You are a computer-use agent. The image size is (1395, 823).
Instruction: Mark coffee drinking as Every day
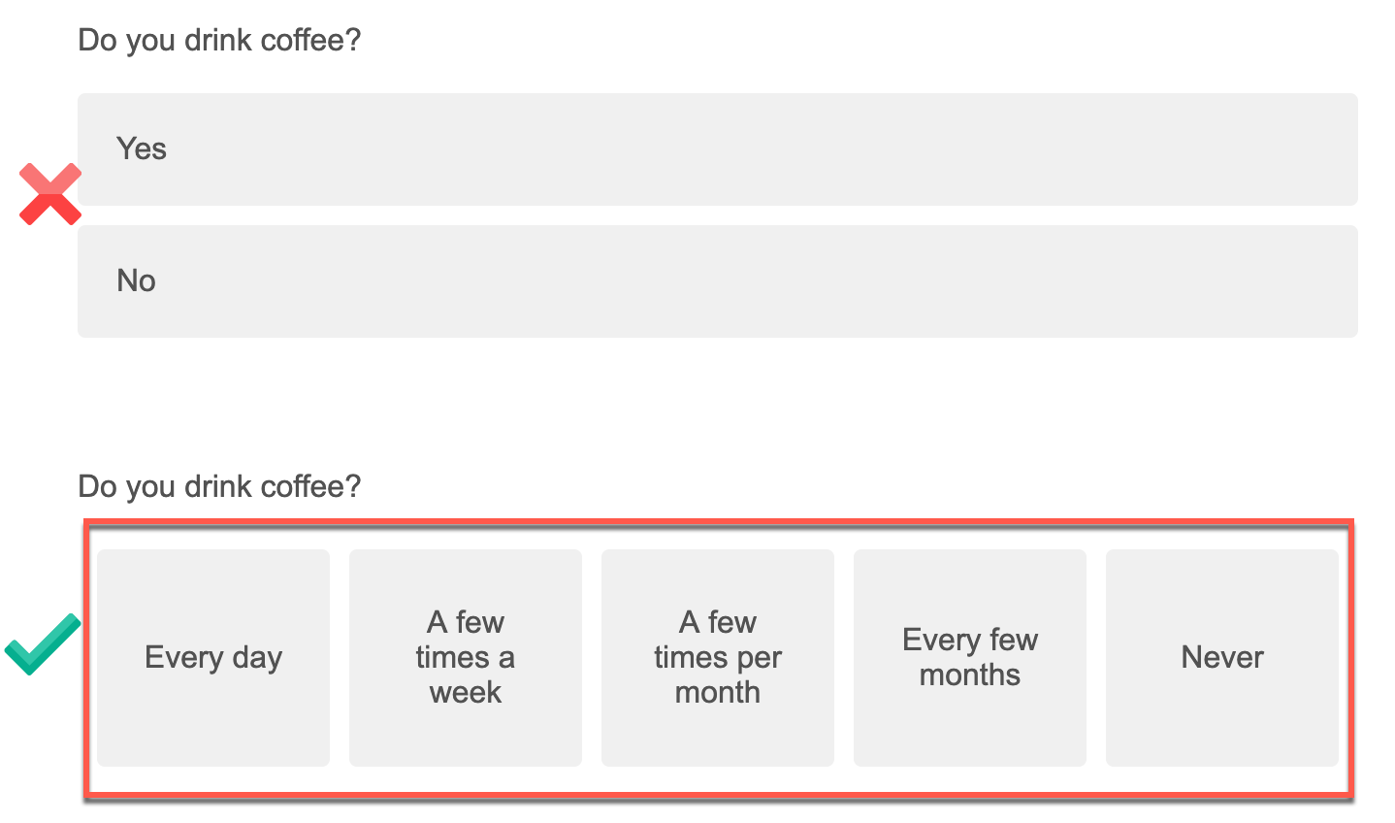point(213,658)
